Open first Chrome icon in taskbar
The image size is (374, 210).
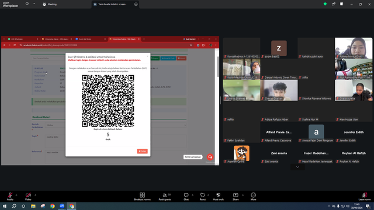(x=52, y=206)
